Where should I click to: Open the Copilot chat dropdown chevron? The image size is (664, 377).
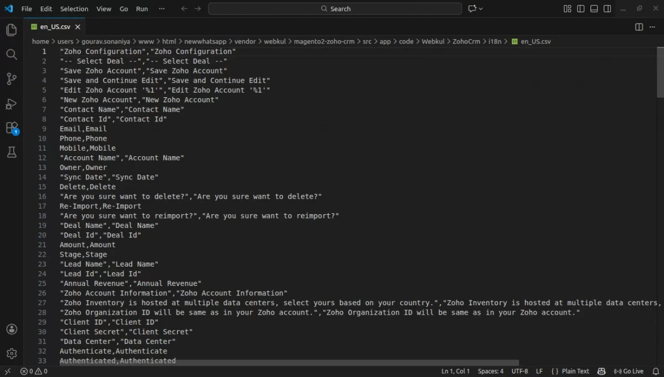[481, 9]
